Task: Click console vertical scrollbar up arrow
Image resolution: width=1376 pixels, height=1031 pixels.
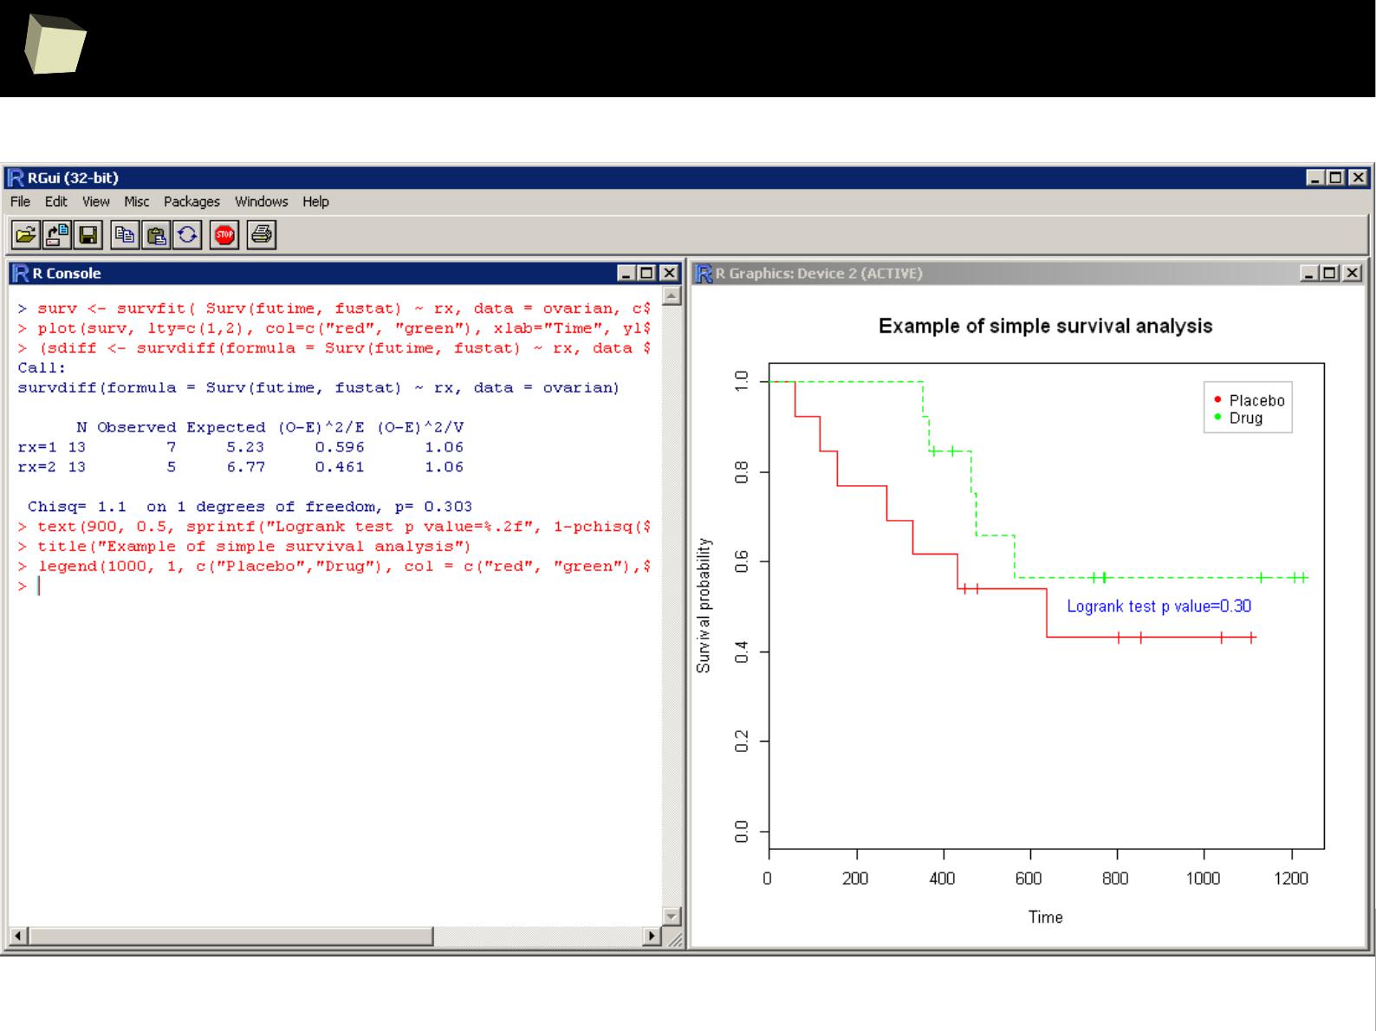Action: (x=672, y=296)
